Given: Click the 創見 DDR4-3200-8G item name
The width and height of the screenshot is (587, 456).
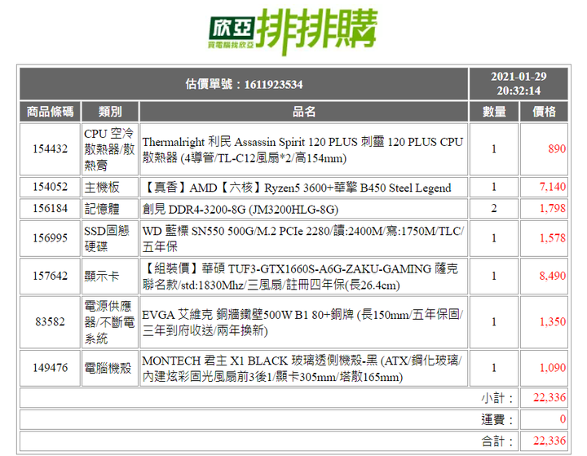Looking at the screenshot, I should tap(303, 208).
